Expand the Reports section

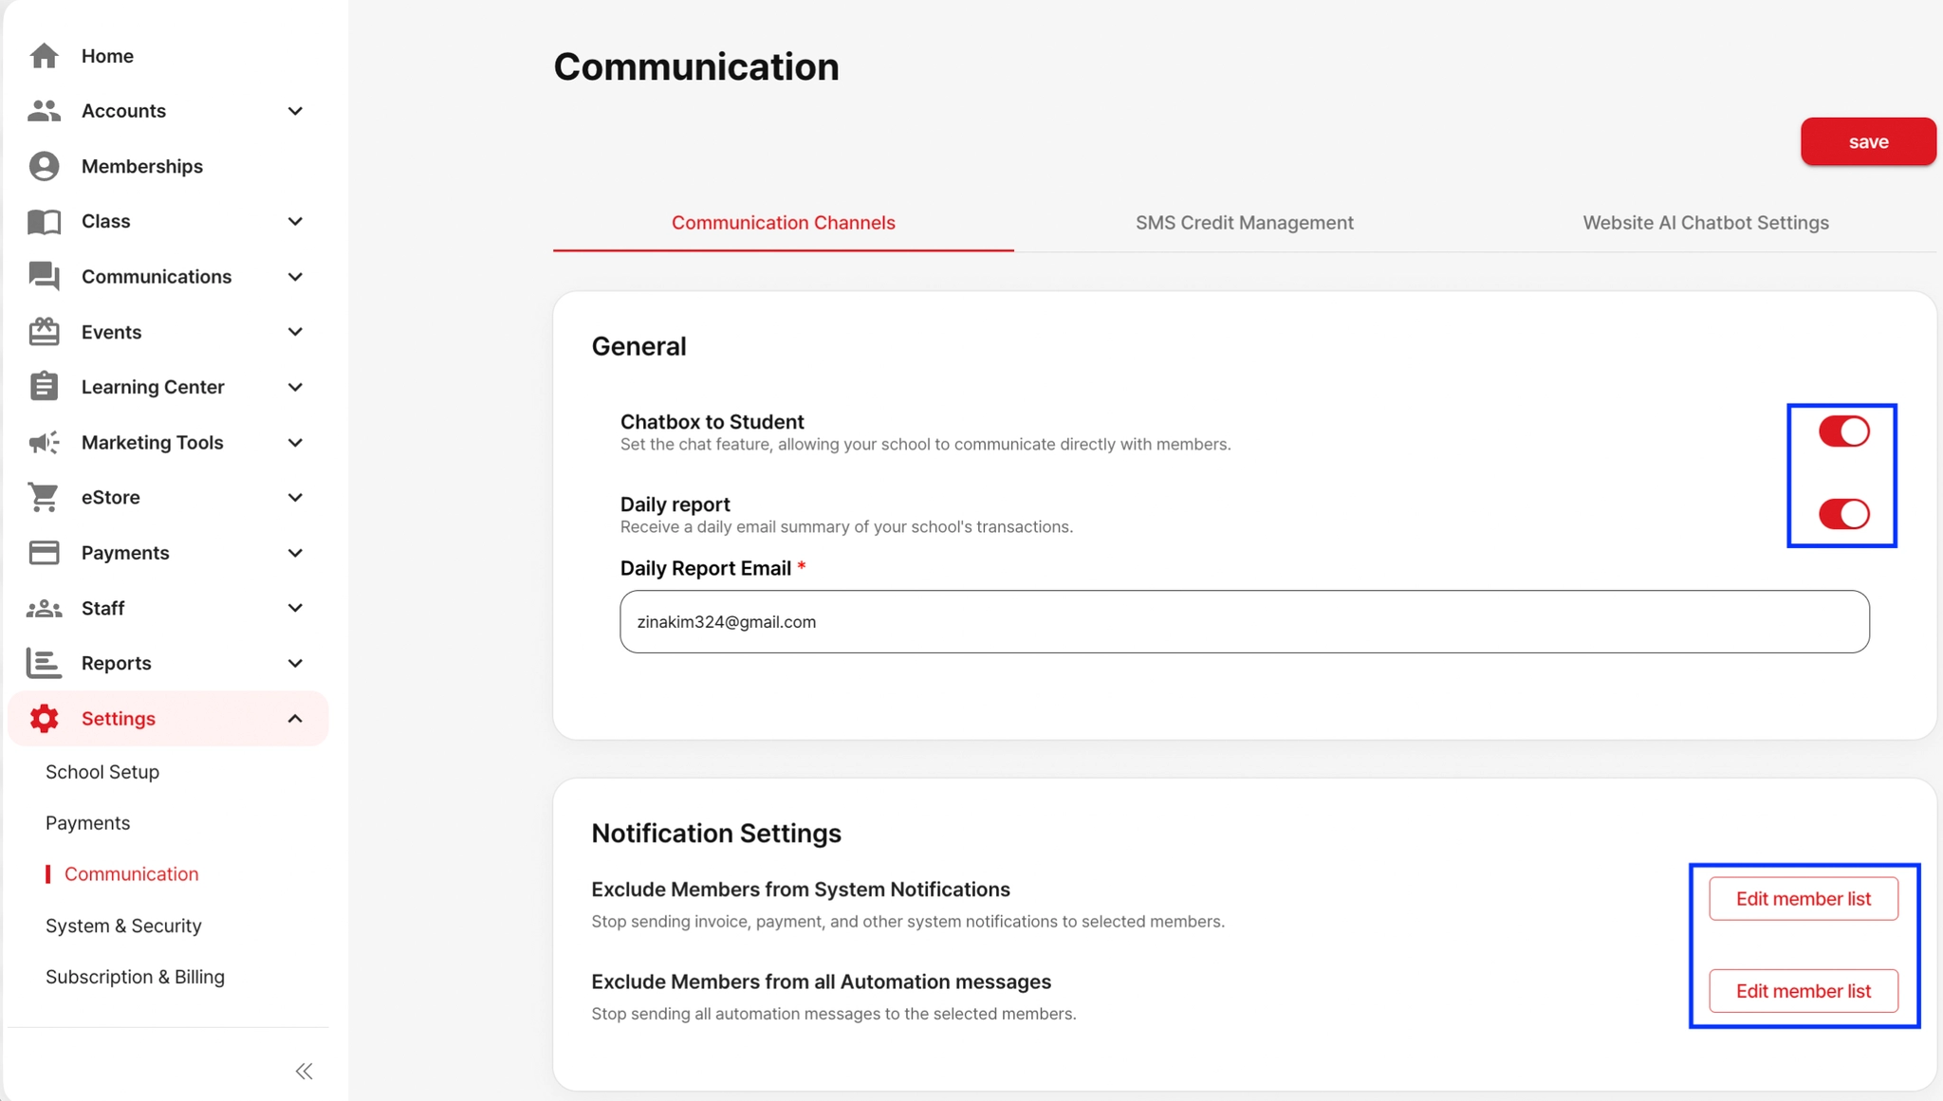point(294,663)
